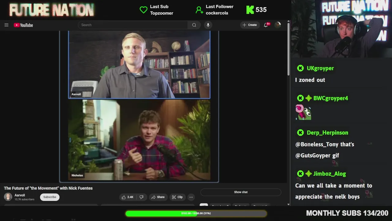
Task: Like the video with thumbs up 2.4K
Action: coord(127,197)
